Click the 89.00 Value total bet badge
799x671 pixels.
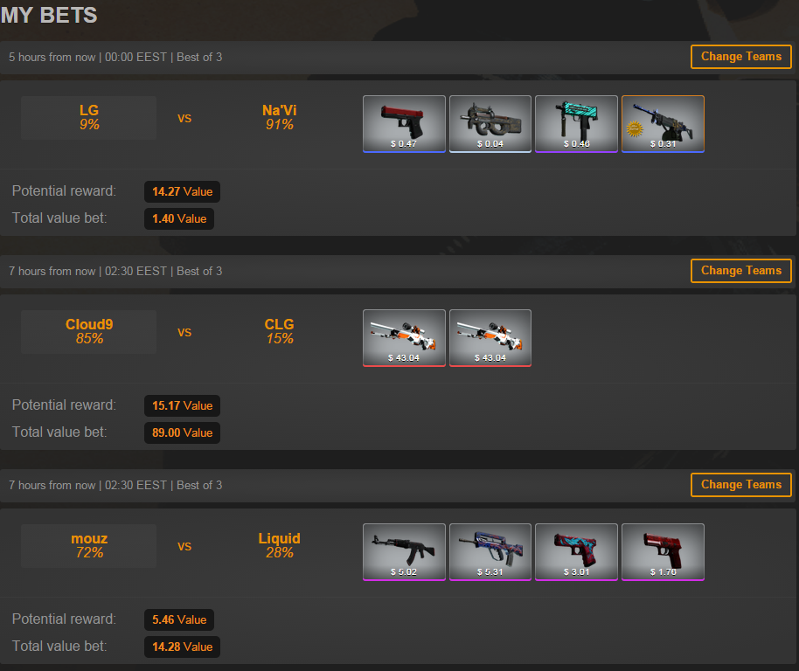pos(182,432)
